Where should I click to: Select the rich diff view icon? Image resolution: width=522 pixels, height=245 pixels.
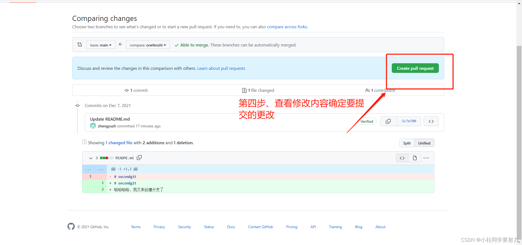[415, 158]
